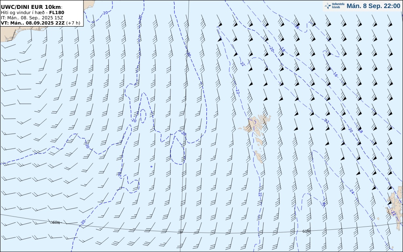Viewport: 403px width, 252px height.
Task: Select the 'UWC/DINI EUR 10km' title
Action: pos(31,7)
